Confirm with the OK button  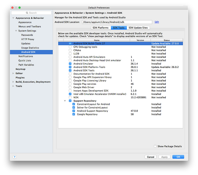(x=178, y=157)
